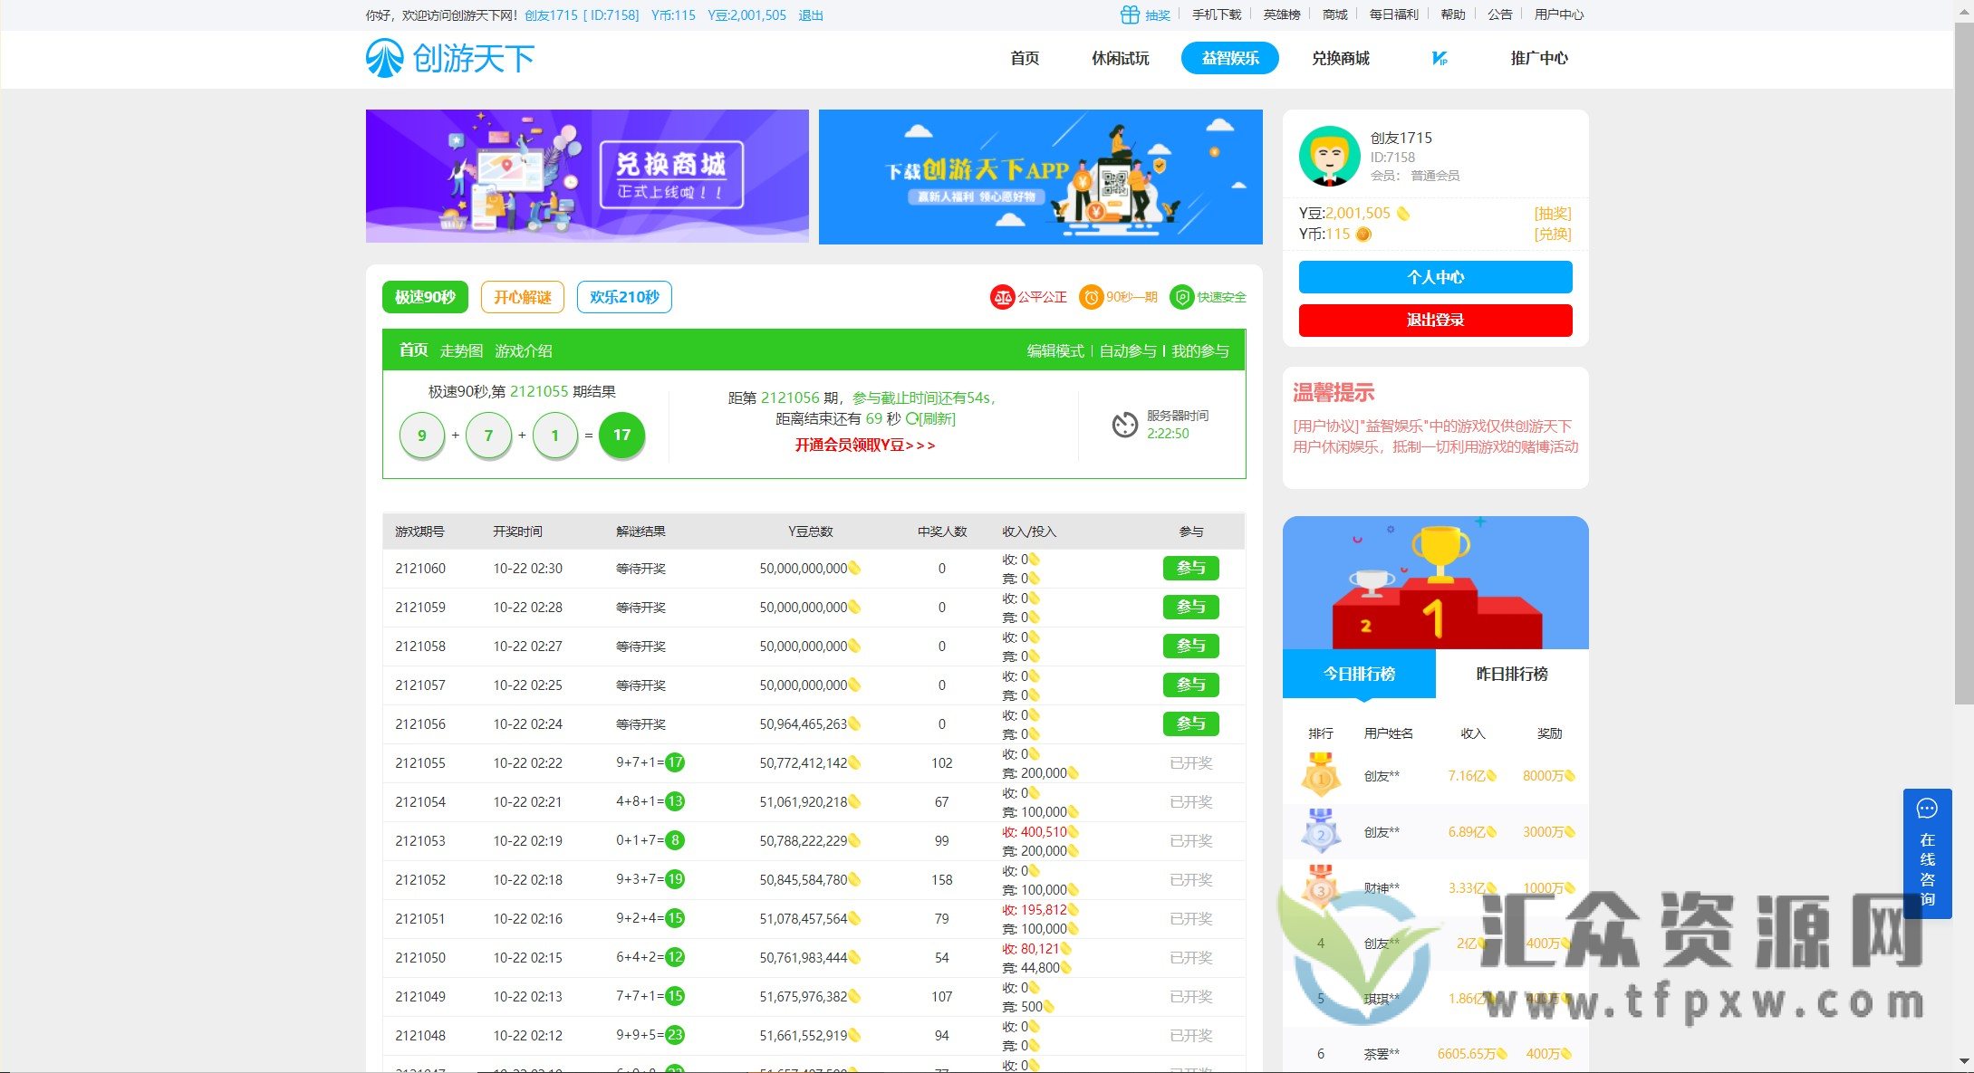Switch to 开心解谜 game mode
This screenshot has height=1073, width=1974.
click(x=523, y=297)
